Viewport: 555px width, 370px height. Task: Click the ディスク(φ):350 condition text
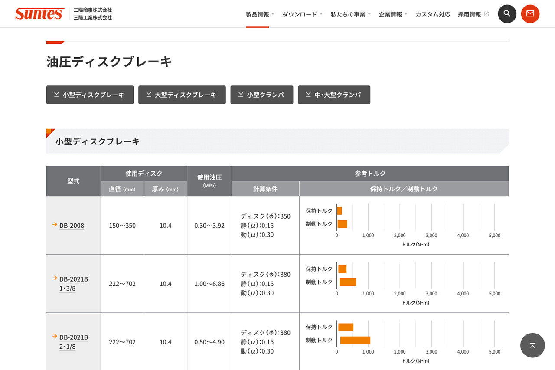pyautogui.click(x=266, y=216)
